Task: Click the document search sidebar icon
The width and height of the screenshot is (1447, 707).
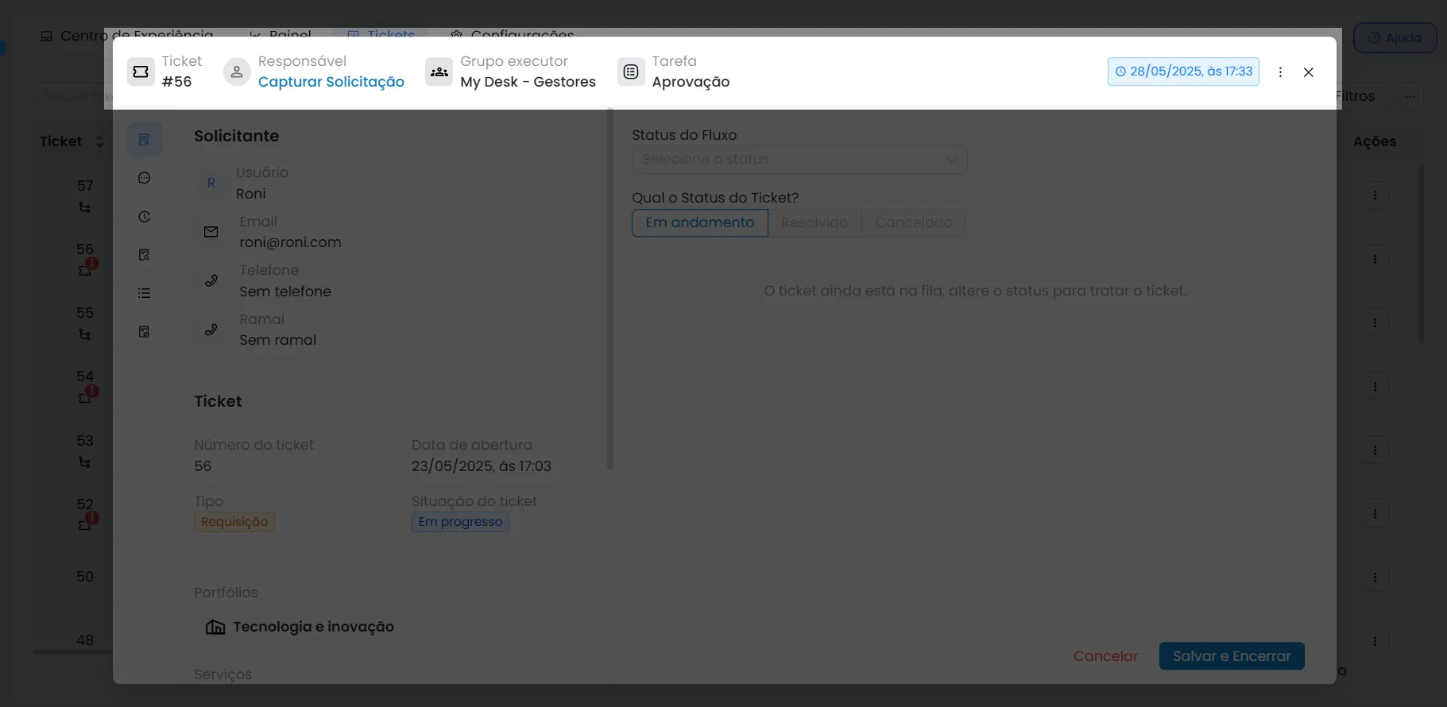Action: pyautogui.click(x=144, y=255)
